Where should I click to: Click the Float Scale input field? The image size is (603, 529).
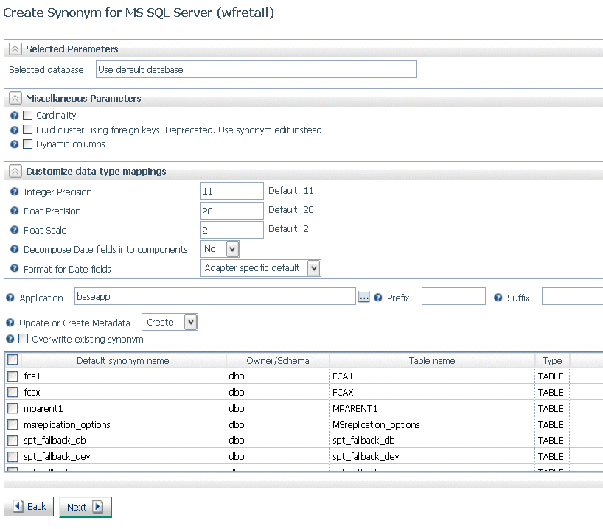[231, 230]
